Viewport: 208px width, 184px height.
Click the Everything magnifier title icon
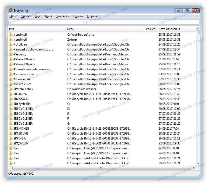tap(10, 10)
